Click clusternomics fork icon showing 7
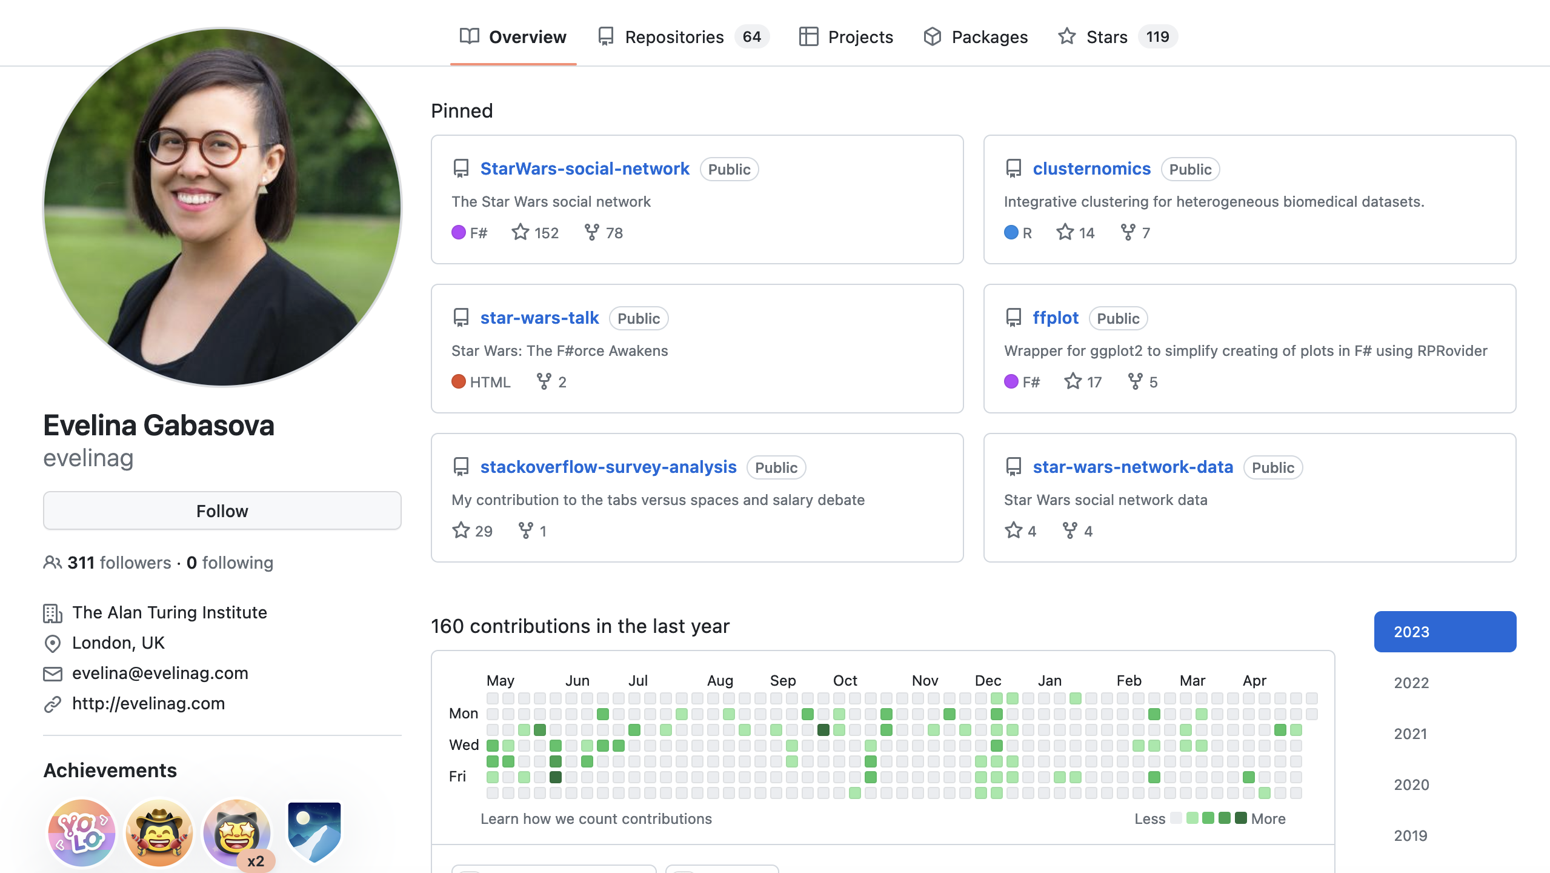1550x873 pixels. [1128, 232]
